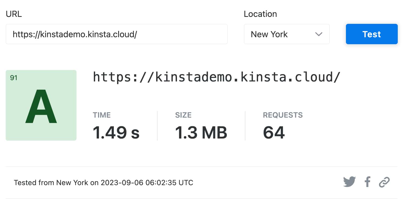
Task: Focus the URL input field
Action: tap(117, 34)
